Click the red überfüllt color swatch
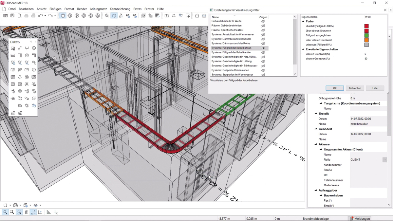 tap(366, 26)
